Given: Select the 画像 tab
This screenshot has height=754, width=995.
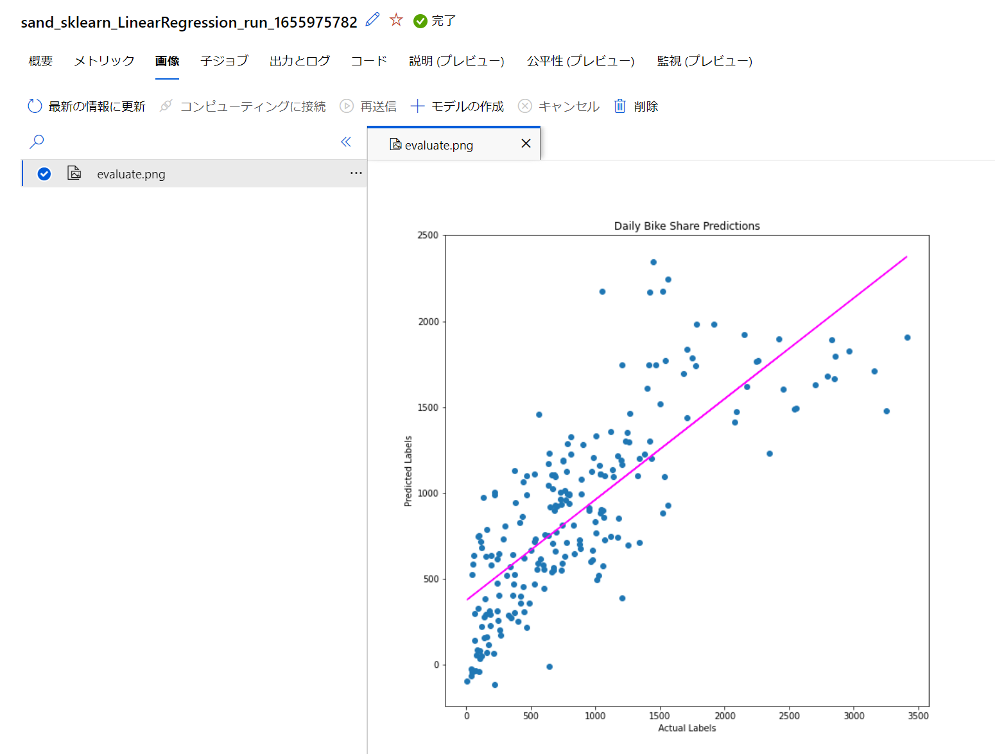Looking at the screenshot, I should (x=167, y=61).
